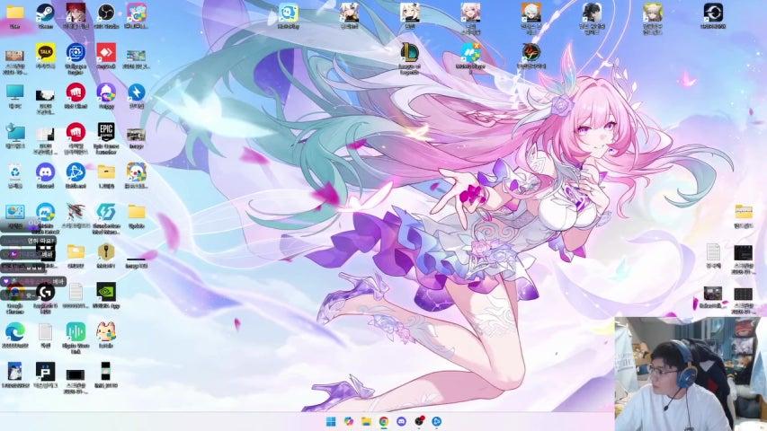
Task: Click the Windows Start button on taskbar
Action: pos(330,421)
